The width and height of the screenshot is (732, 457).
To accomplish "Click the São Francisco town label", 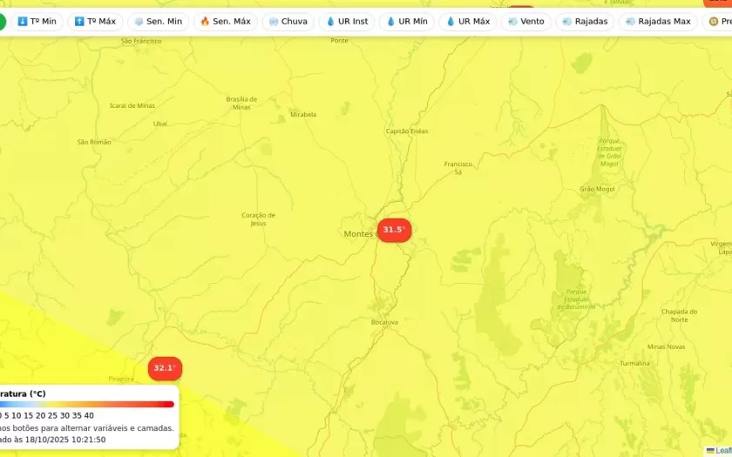I will (x=141, y=41).
